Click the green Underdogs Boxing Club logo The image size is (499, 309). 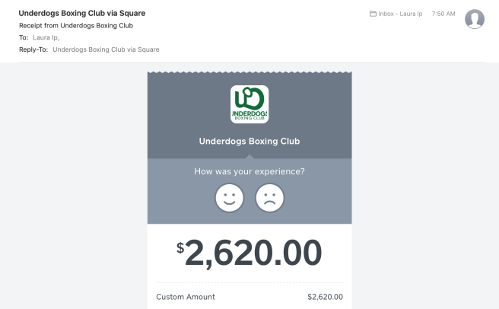249,104
